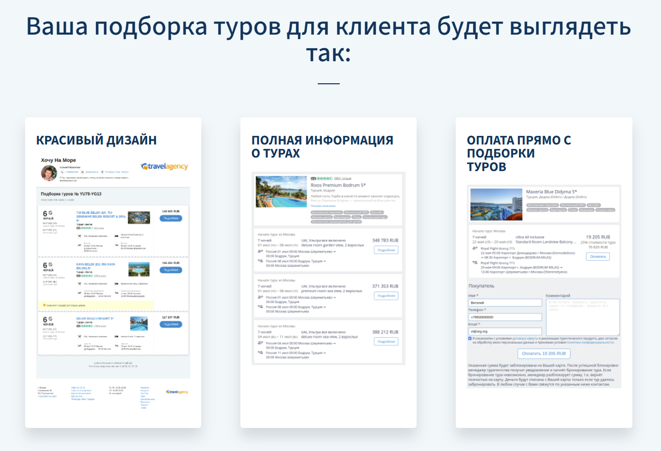
Task: Click the КРАСИВЫЙ ДИЗАЙН card heading
Action: point(96,140)
